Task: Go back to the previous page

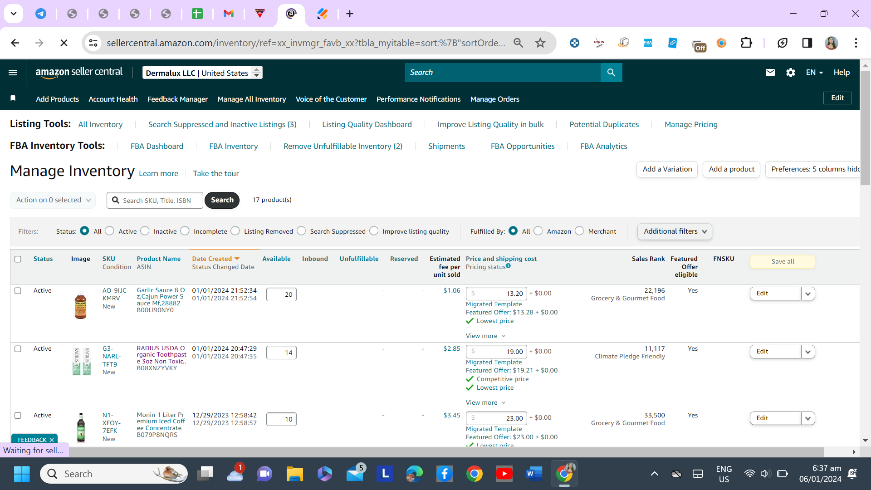Action: pyautogui.click(x=15, y=43)
